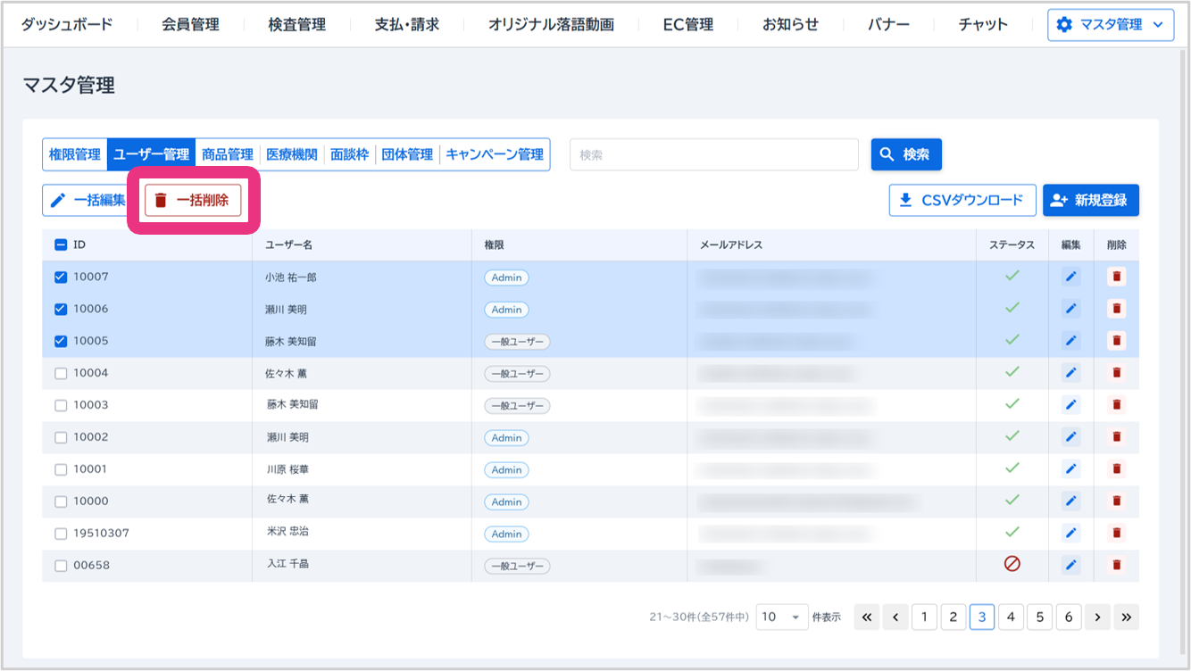Toggle the select-all checkbox in ID header
The width and height of the screenshot is (1191, 671).
[61, 244]
